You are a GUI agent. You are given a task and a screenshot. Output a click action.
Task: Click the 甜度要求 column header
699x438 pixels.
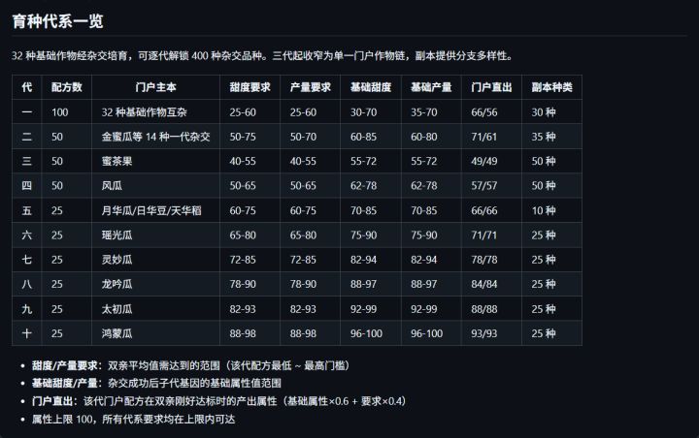point(250,87)
